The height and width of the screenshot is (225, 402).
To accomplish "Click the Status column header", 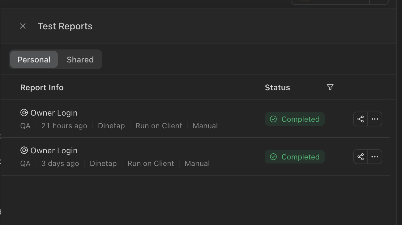I will click(x=277, y=88).
